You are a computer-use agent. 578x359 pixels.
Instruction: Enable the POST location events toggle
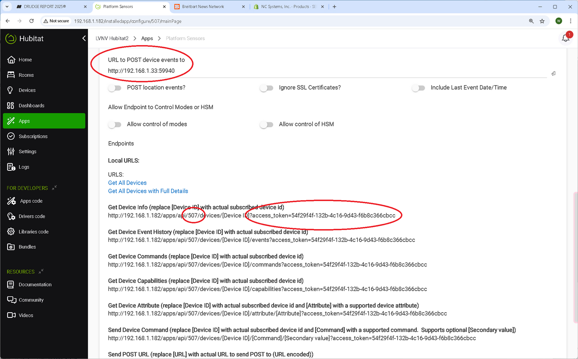coord(115,88)
